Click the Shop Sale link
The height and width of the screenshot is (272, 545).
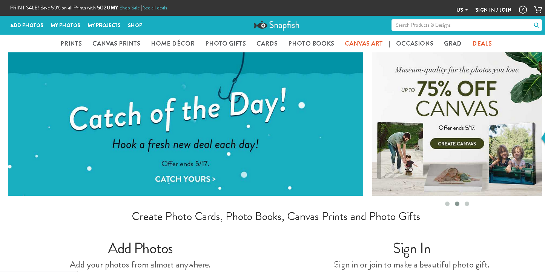coord(129,8)
